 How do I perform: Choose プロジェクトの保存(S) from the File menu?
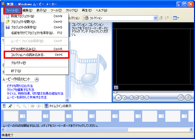pos(36,27)
